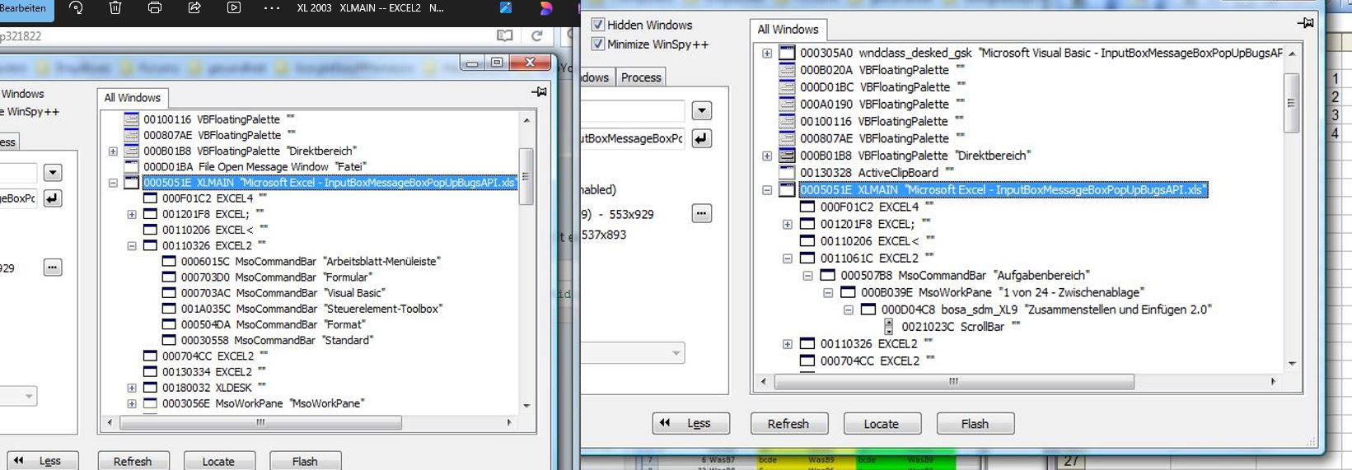Image resolution: width=1352 pixels, height=470 pixels.
Task: Switch to the Process tab
Action: pyautogui.click(x=641, y=77)
